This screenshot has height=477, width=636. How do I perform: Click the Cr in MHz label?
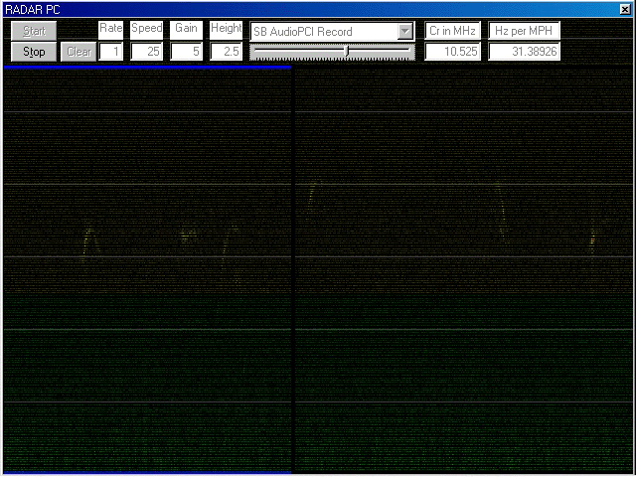(x=453, y=31)
